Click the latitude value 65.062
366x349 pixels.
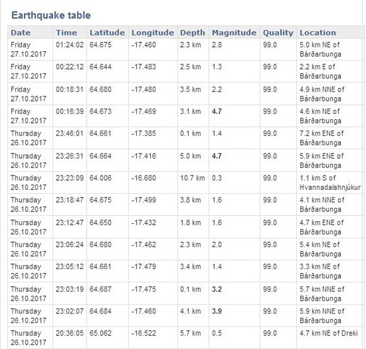101,333
